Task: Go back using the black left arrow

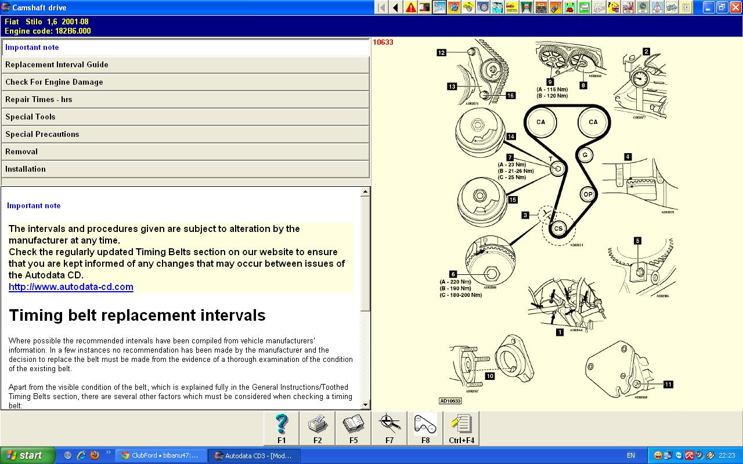Action: tap(396, 8)
